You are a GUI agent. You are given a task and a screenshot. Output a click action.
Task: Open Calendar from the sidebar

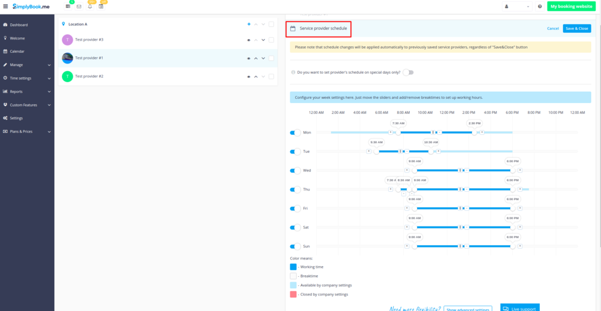(x=17, y=52)
